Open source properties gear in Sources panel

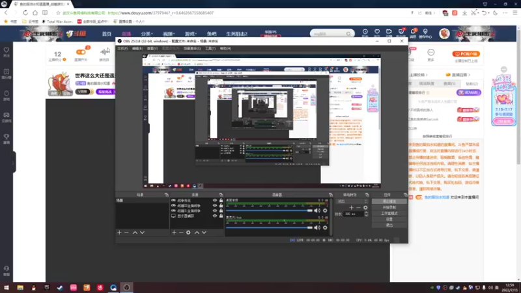coord(188,232)
